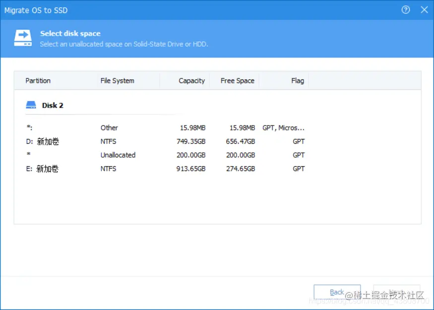Sort by Flag column header

point(298,80)
